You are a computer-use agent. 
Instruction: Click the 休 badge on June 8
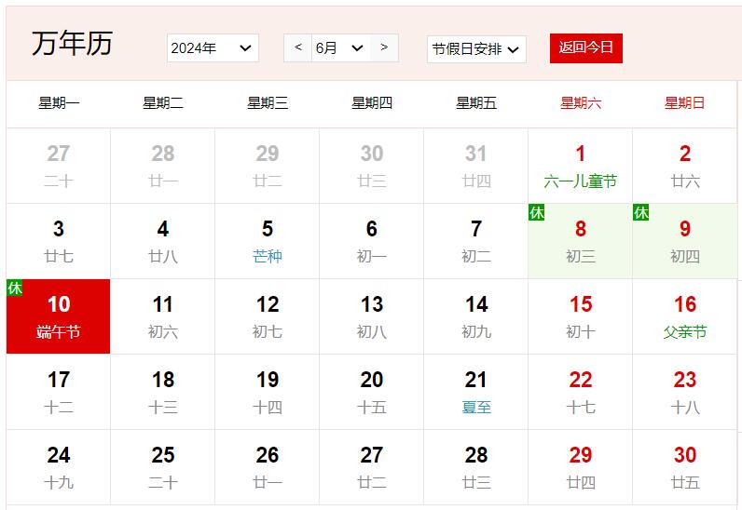click(x=537, y=213)
